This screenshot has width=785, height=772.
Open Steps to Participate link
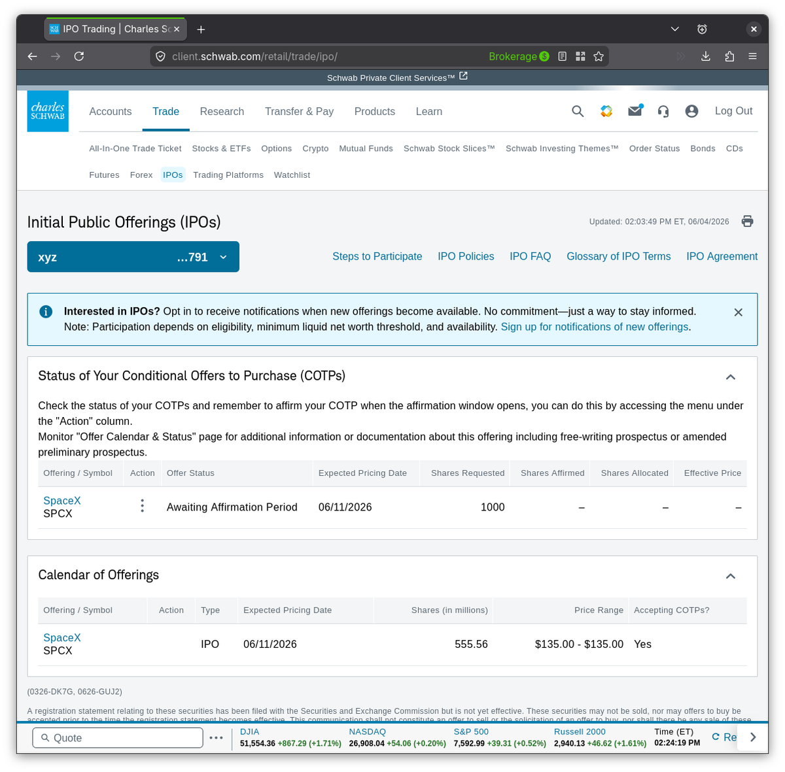click(x=377, y=256)
